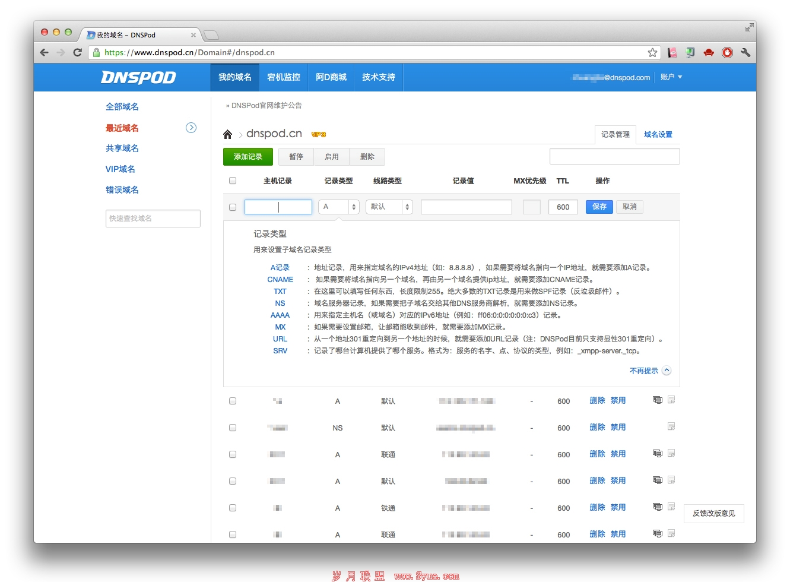Click the monitor icon on the topmost record row
790x582 pixels.
pyautogui.click(x=658, y=400)
